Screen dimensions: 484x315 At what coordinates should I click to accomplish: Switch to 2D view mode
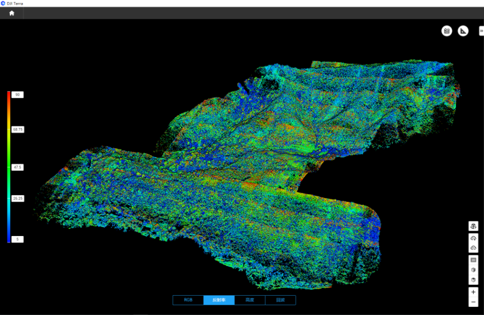click(x=473, y=260)
